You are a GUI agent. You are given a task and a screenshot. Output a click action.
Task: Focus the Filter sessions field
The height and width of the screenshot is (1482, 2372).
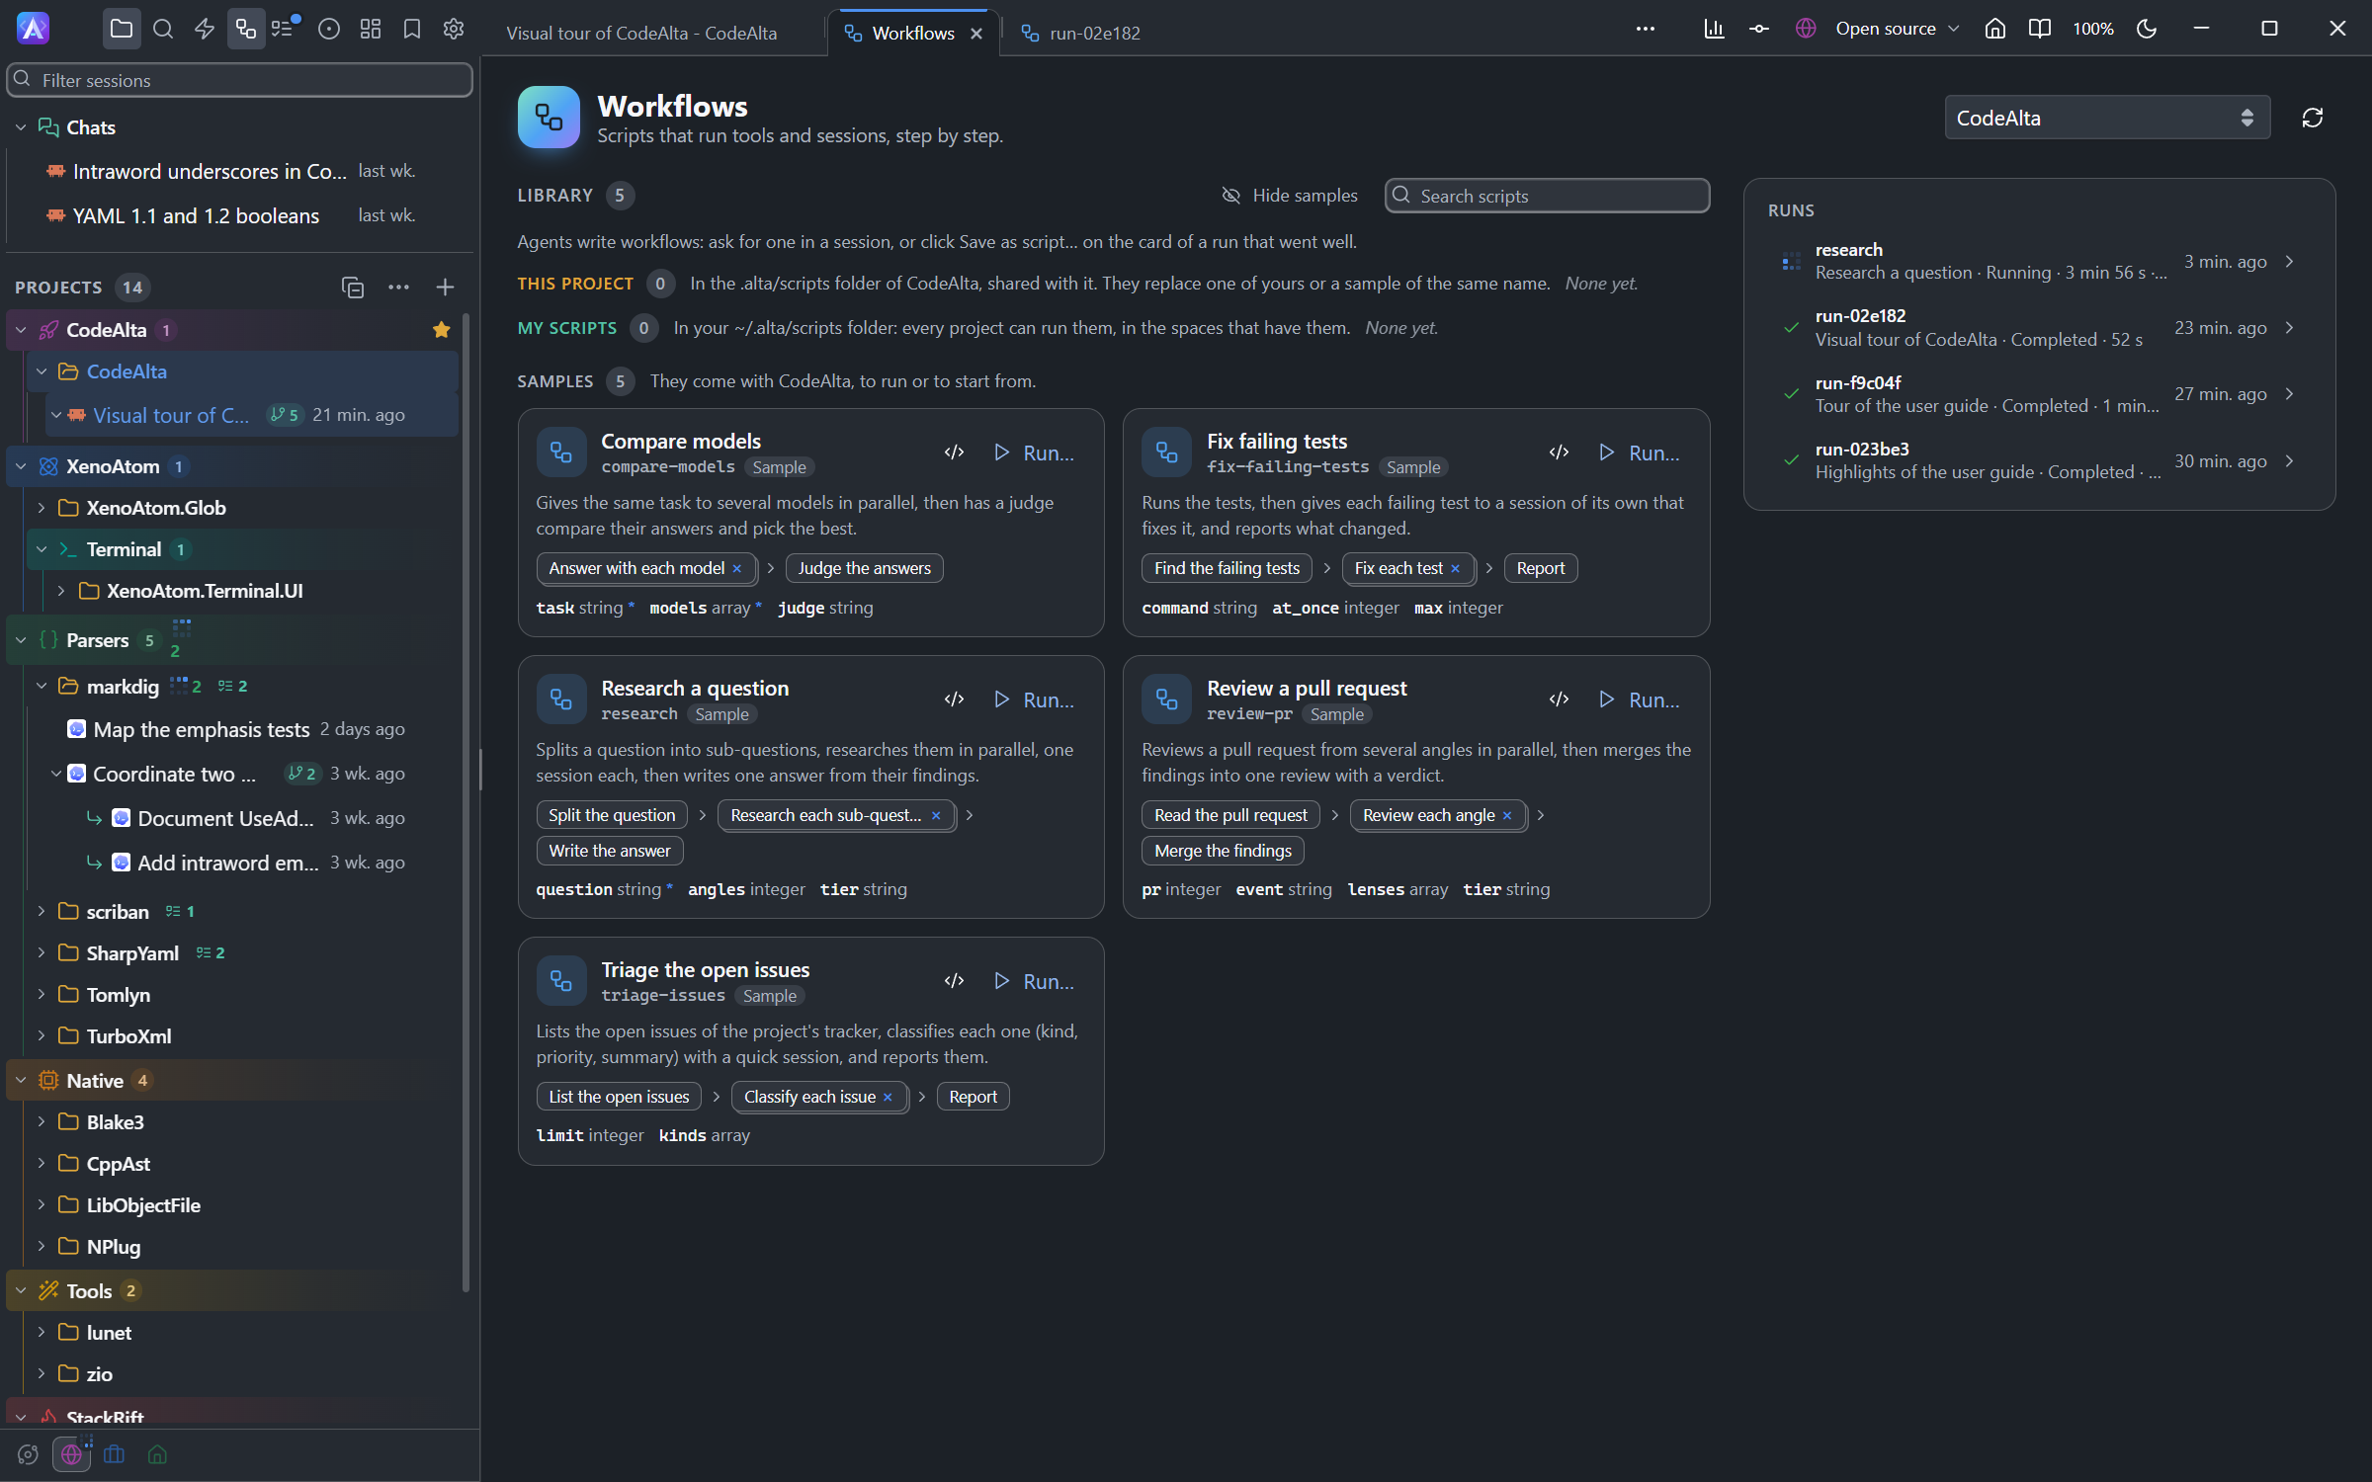(240, 80)
